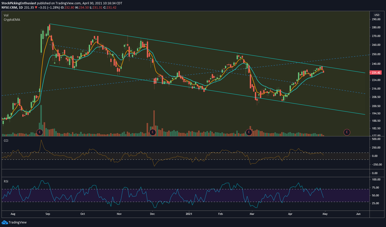Click the 188.50 price axis label
This screenshot has height=227, width=386.
coord(376,121)
